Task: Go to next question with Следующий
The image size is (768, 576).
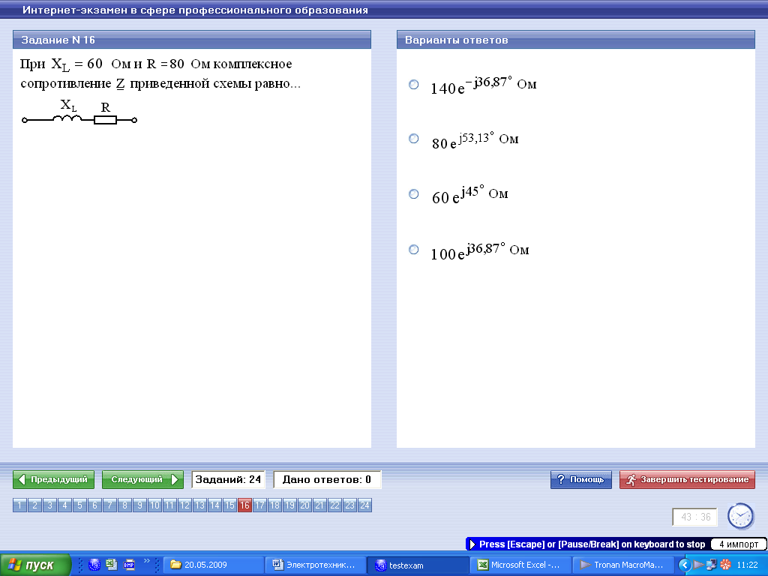Action: (142, 479)
